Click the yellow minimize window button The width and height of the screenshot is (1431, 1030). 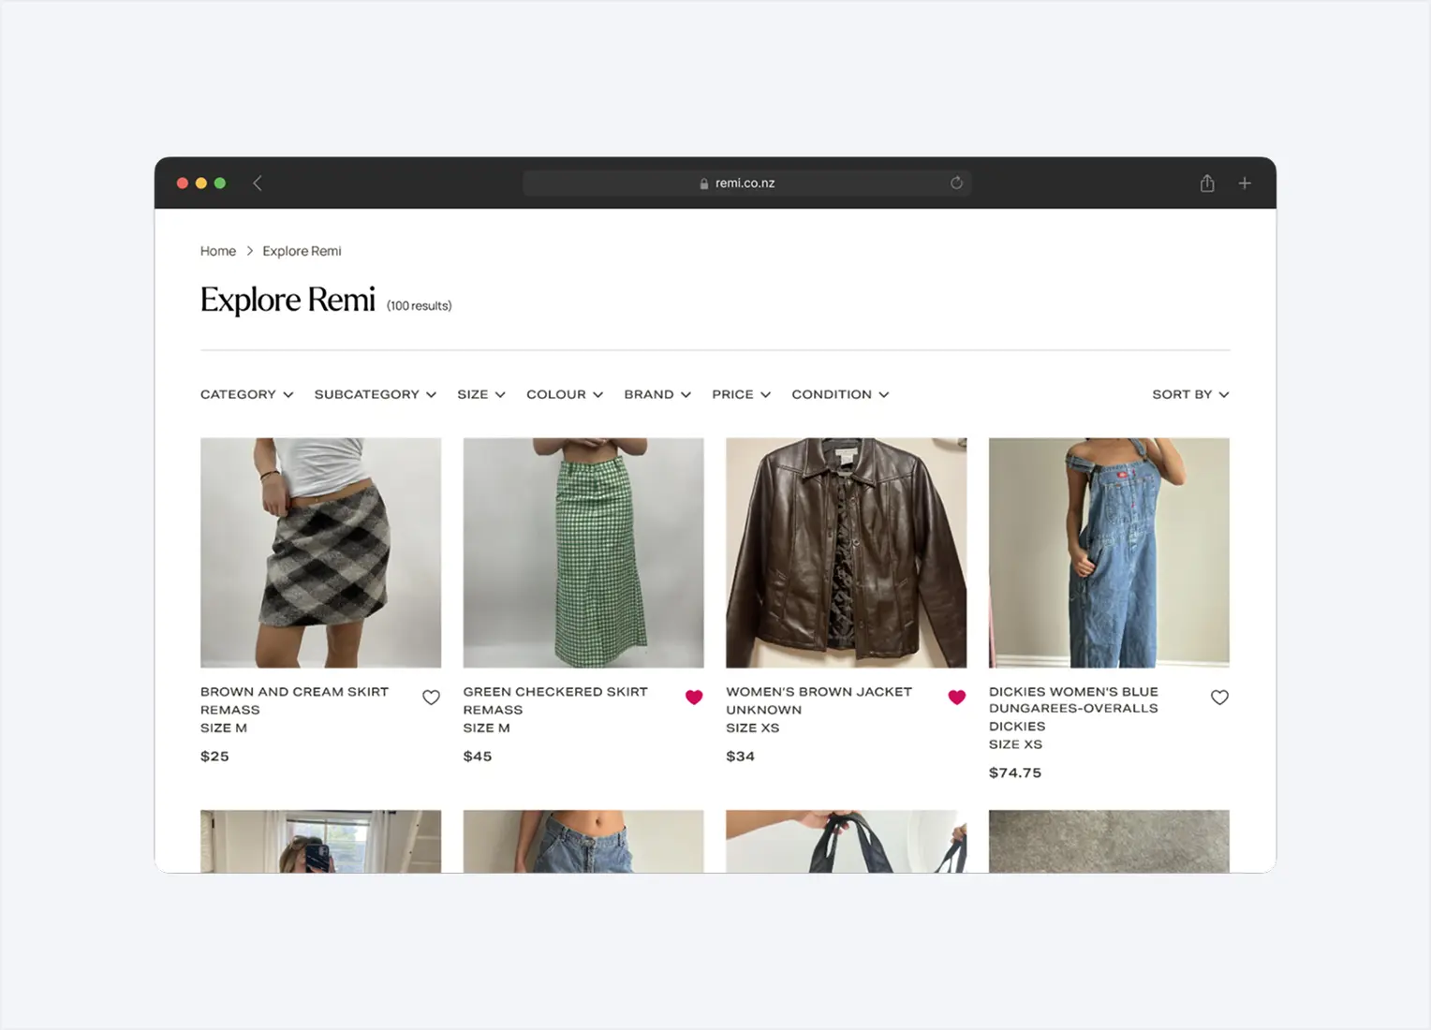pyautogui.click(x=201, y=183)
